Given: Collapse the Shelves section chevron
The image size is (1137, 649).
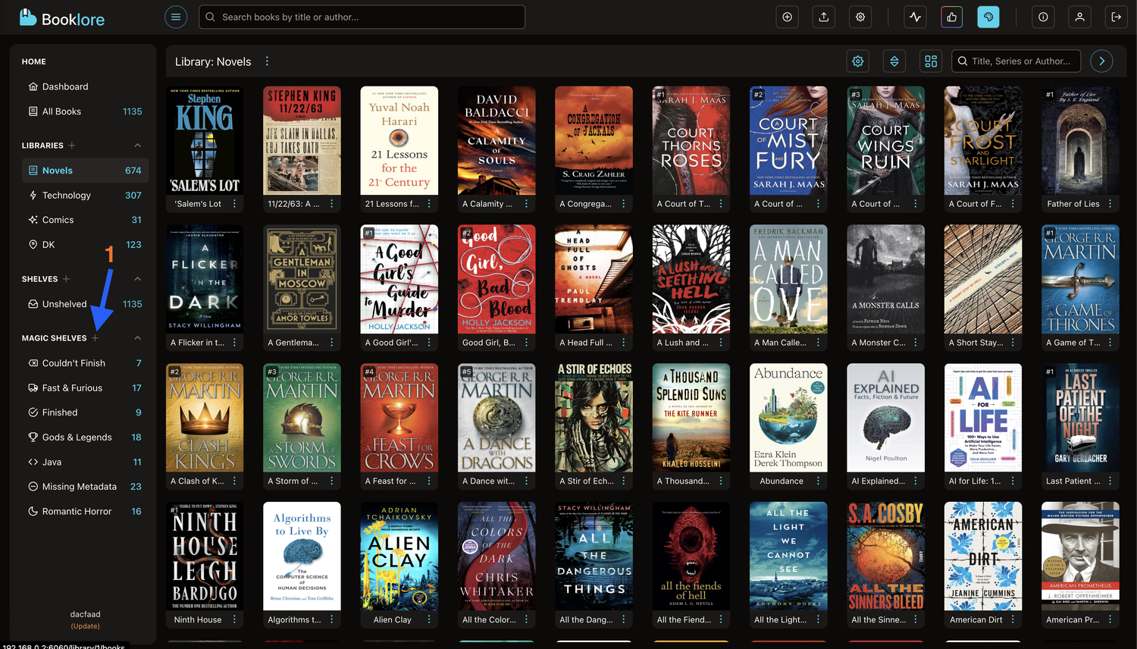Looking at the screenshot, I should (x=137, y=279).
